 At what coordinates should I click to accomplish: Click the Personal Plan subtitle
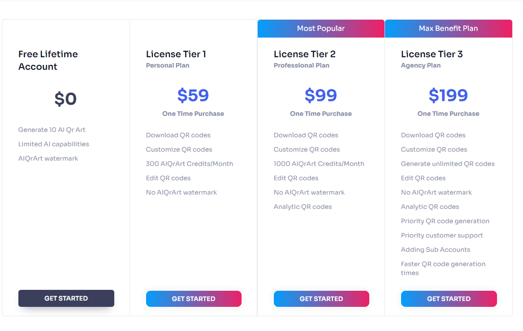[x=168, y=65]
